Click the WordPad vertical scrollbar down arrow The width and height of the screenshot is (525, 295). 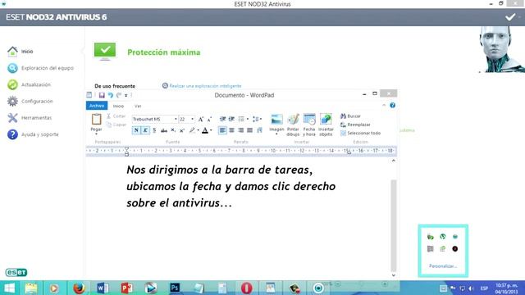394,275
